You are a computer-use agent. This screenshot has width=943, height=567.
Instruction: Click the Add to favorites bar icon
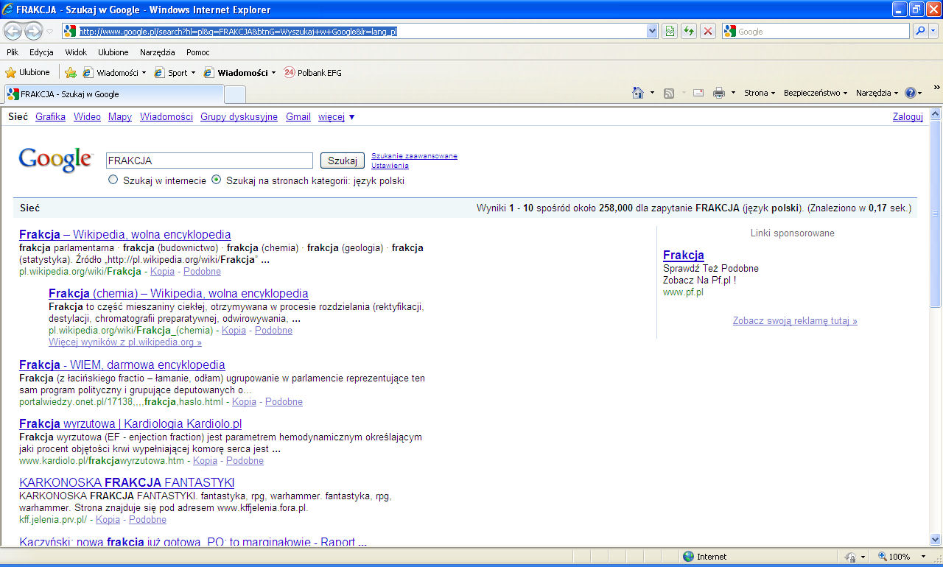click(x=71, y=72)
